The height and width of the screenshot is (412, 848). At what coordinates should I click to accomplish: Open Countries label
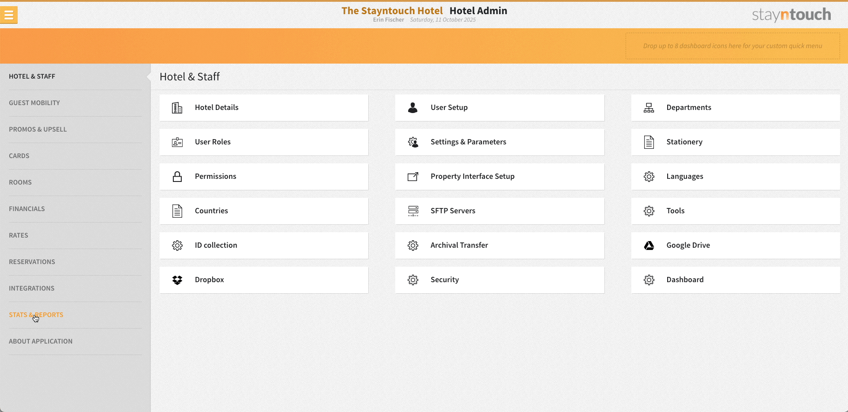click(211, 211)
